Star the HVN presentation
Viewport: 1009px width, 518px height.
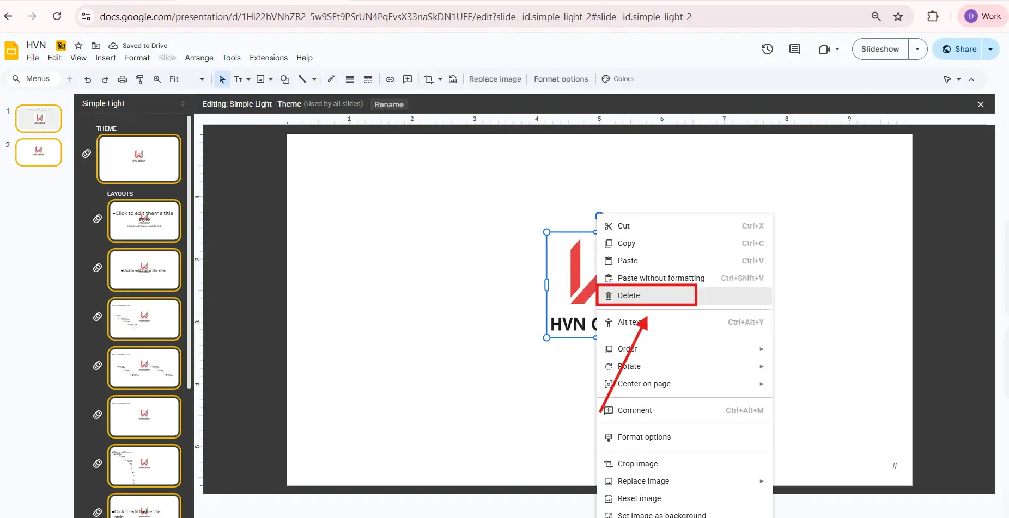pyautogui.click(x=78, y=46)
